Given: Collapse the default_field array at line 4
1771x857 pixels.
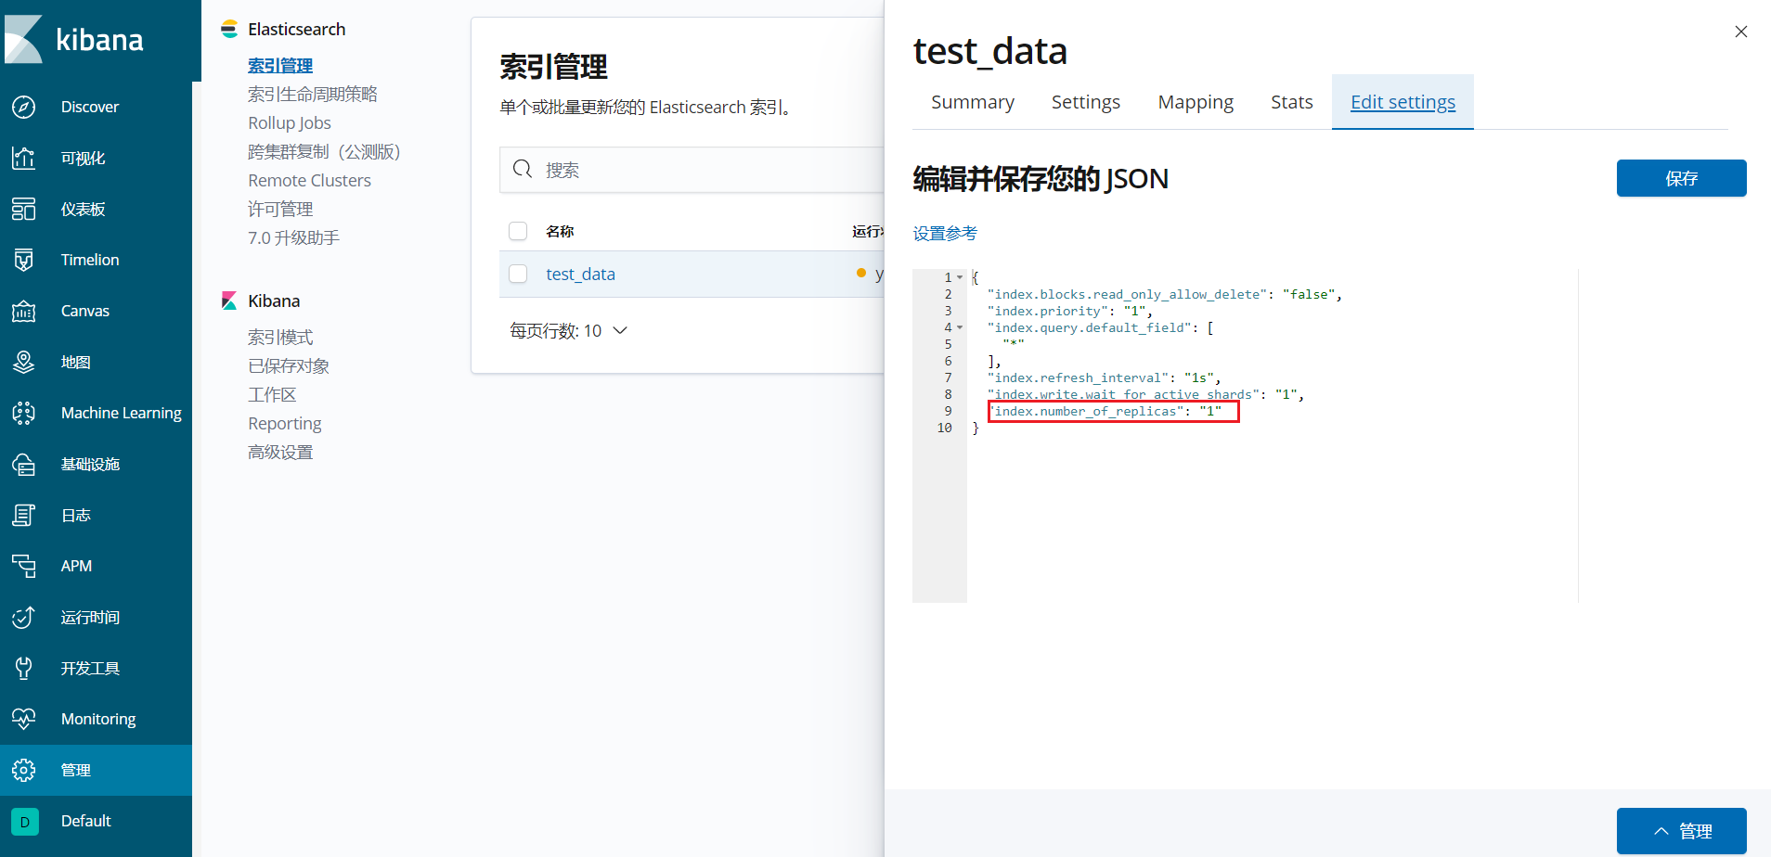Looking at the screenshot, I should pyautogui.click(x=960, y=327).
